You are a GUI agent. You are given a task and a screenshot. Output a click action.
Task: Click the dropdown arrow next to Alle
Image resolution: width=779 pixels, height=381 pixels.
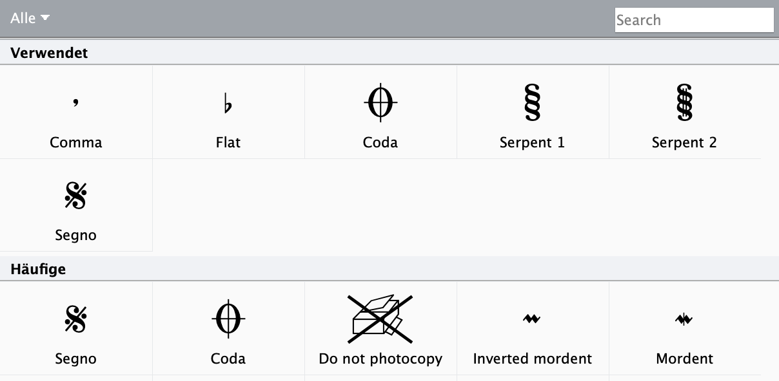pyautogui.click(x=44, y=18)
